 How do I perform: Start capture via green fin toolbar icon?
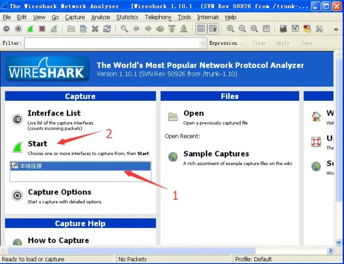pyautogui.click(x=30, y=29)
